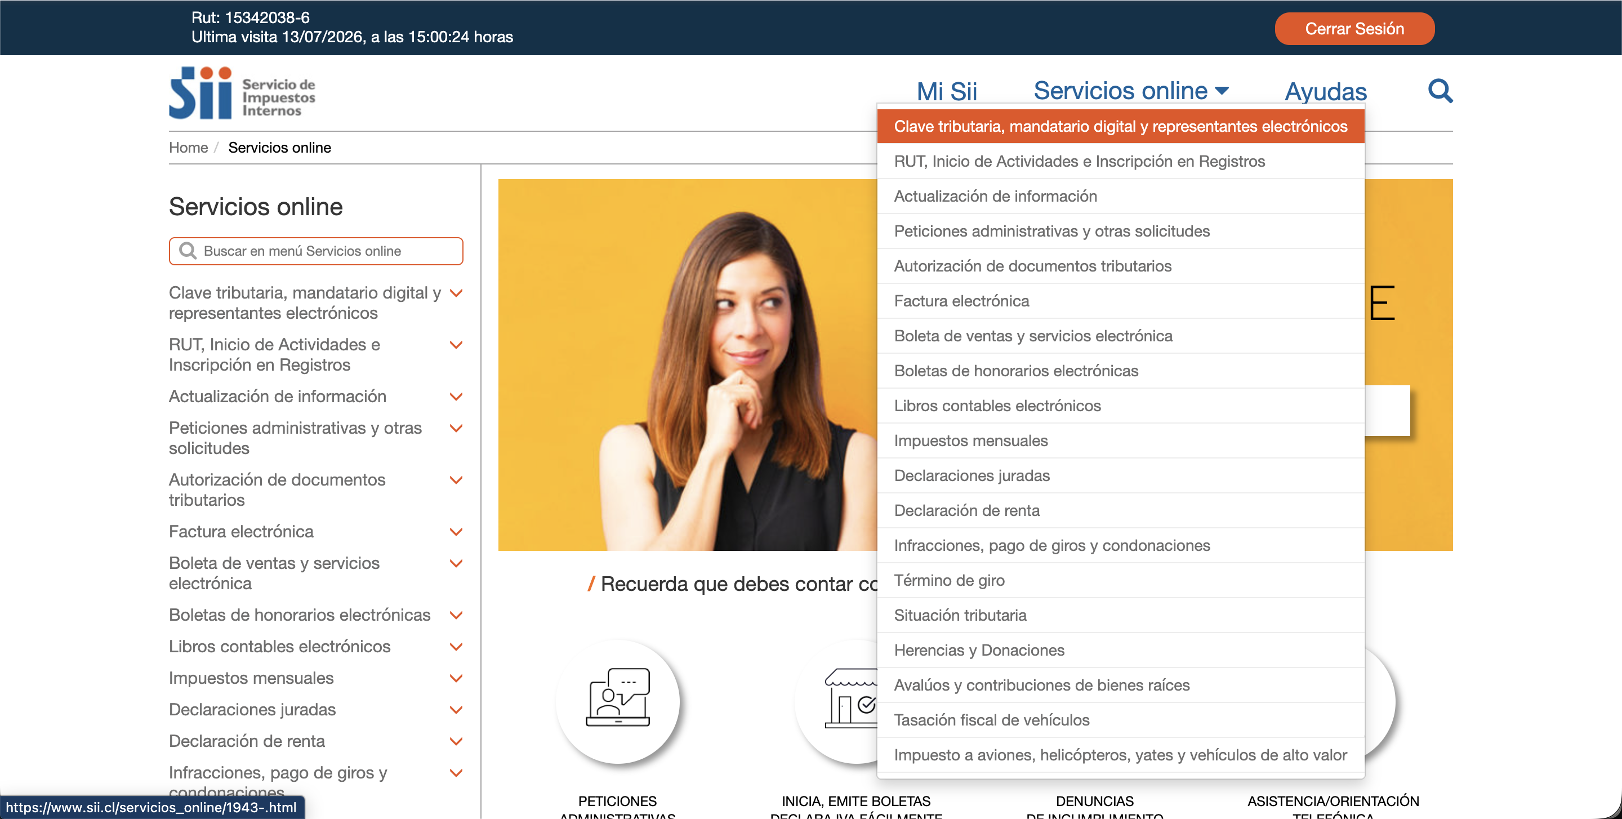Open Mi Sii menu
This screenshot has height=819, width=1622.
[946, 91]
